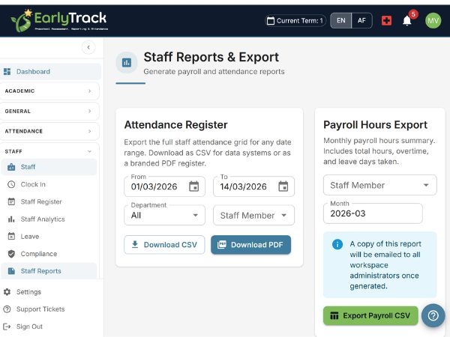Open the Department dropdown set to All
This screenshot has width=450, height=337.
click(x=164, y=215)
